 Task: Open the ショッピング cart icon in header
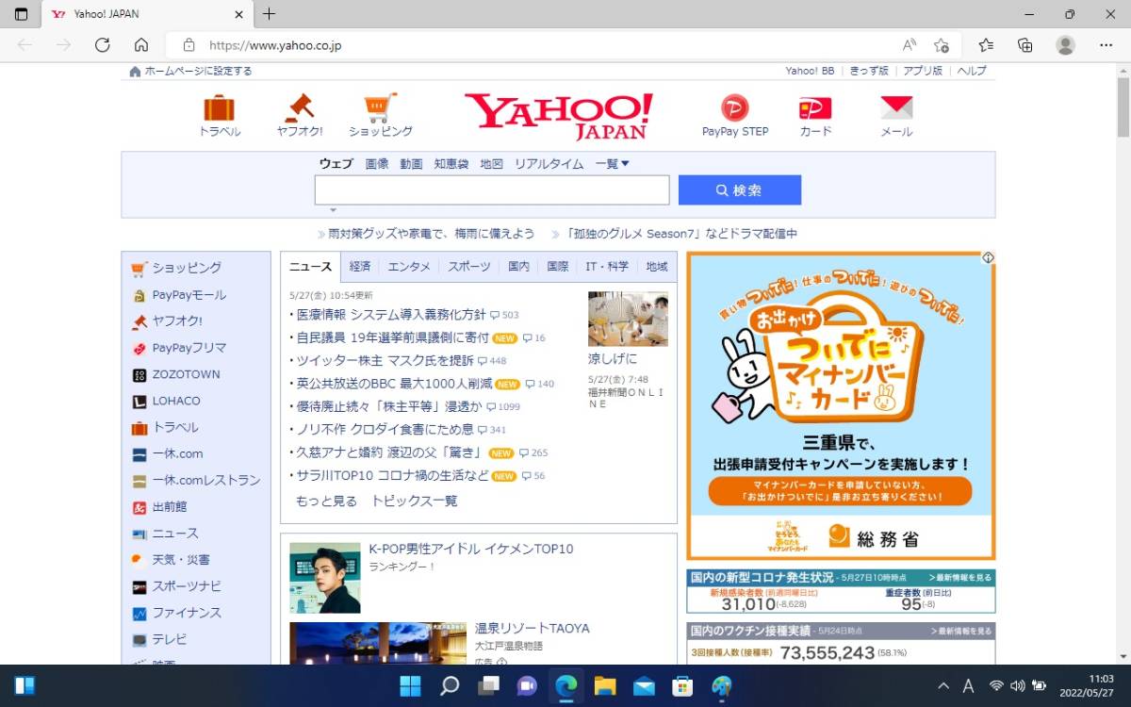(x=381, y=107)
